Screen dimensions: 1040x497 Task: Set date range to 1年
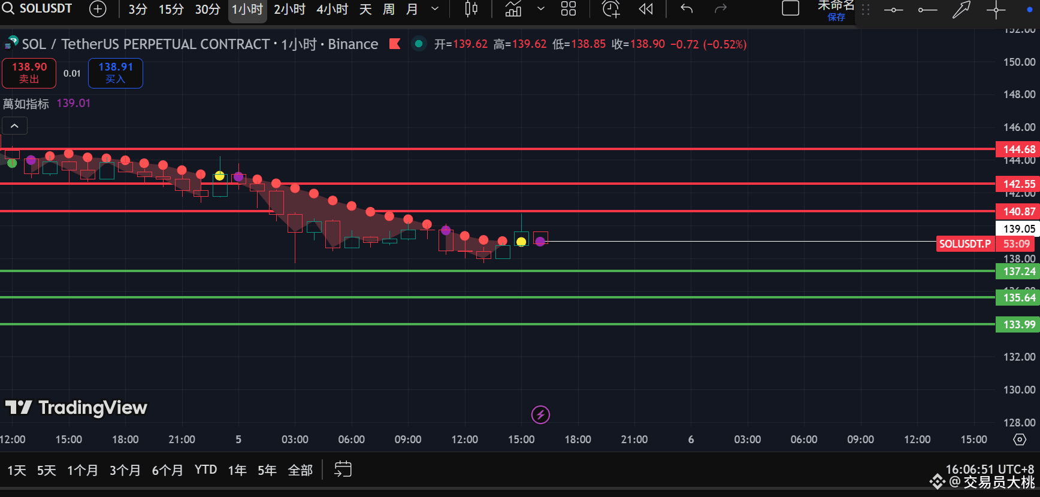tap(237, 470)
